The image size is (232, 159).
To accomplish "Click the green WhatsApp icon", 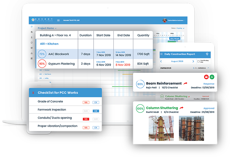I will pos(212,77).
